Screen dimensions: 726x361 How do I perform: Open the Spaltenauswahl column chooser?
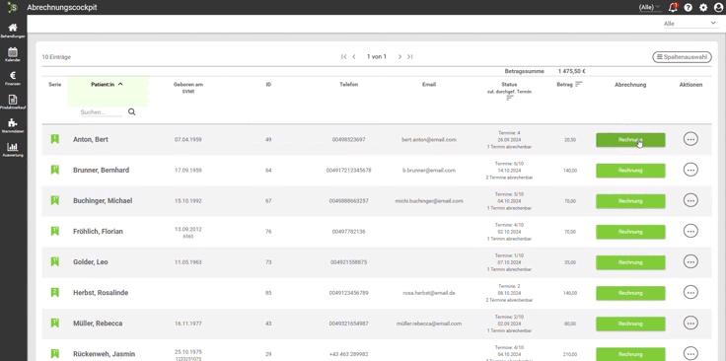(682, 57)
